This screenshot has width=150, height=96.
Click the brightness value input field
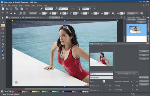click(x=44, y=14)
